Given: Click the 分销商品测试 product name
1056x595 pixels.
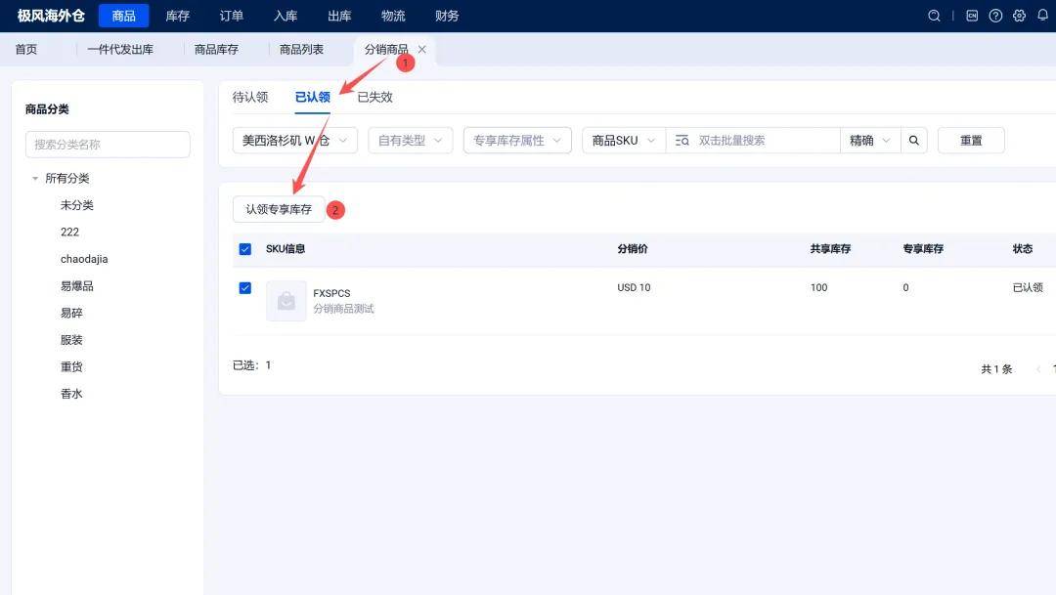Looking at the screenshot, I should (343, 309).
